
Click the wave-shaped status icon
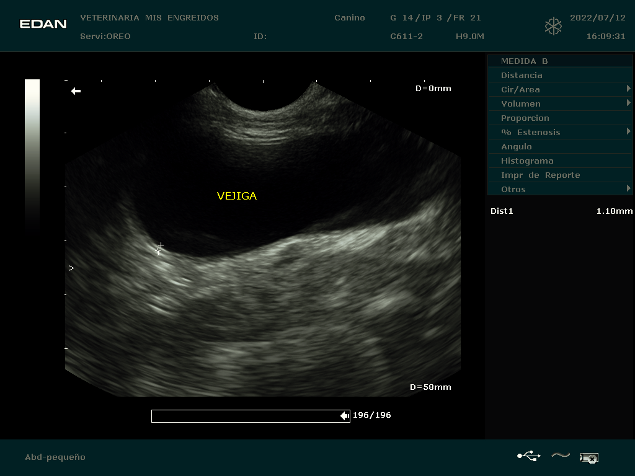coord(560,456)
